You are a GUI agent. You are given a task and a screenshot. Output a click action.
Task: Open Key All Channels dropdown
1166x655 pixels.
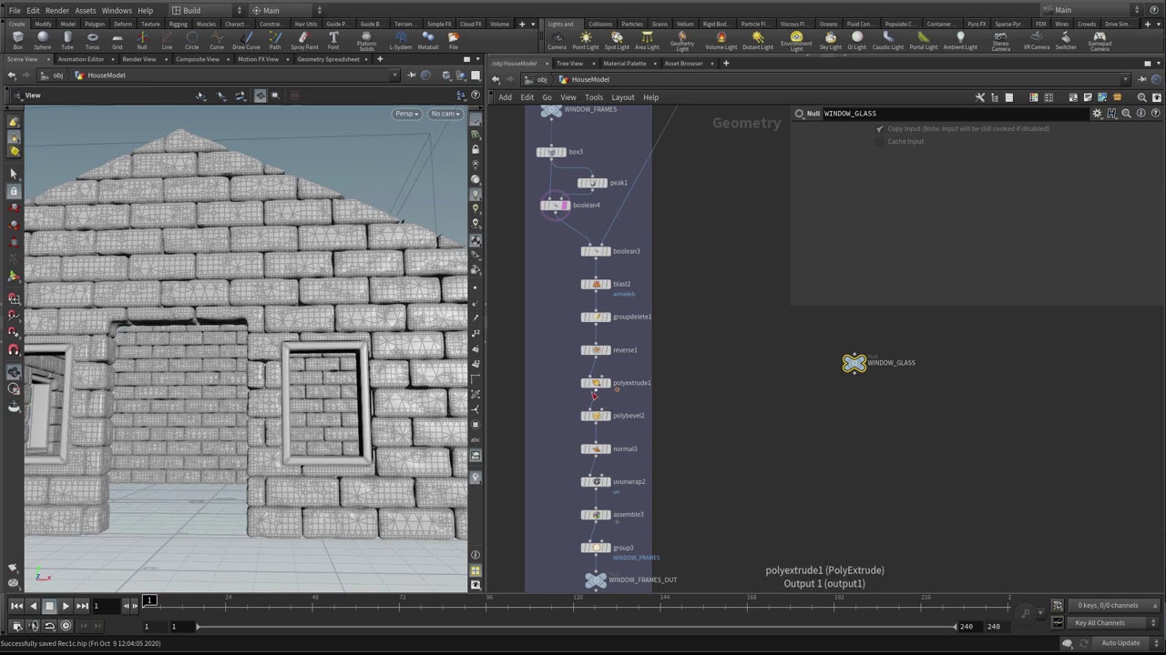tap(1105, 623)
